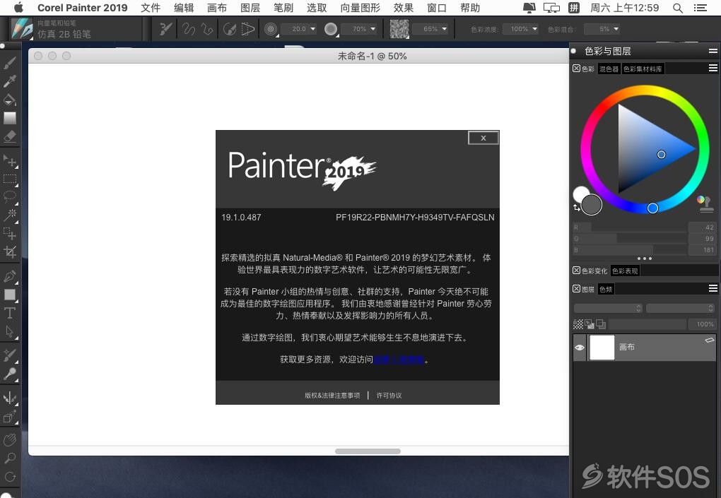
Task: Select the Shape Selection arrow tool
Action: click(10, 331)
